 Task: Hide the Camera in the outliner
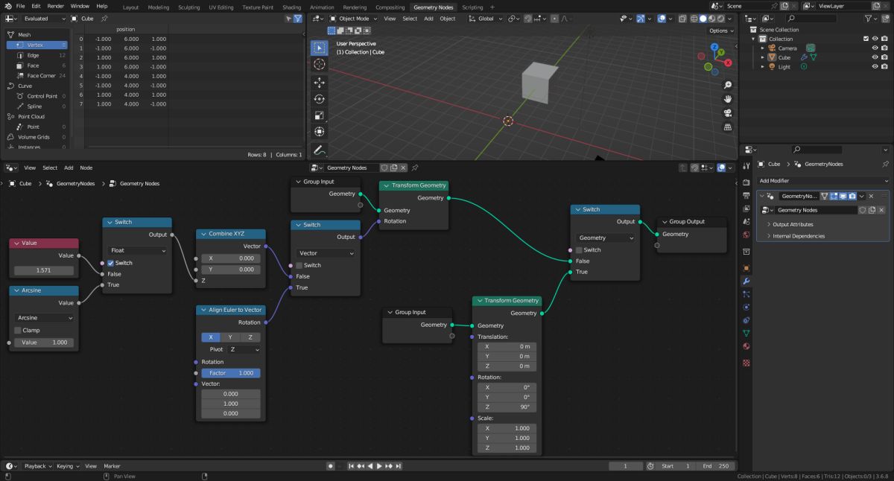point(875,48)
